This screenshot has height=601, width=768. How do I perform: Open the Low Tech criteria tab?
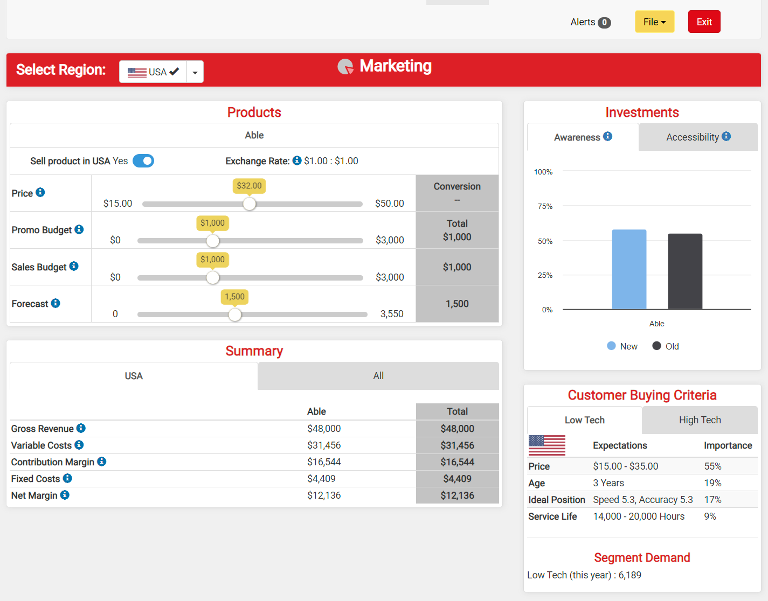(x=585, y=420)
